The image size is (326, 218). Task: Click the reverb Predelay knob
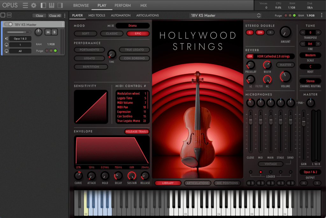pyautogui.click(x=251, y=65)
